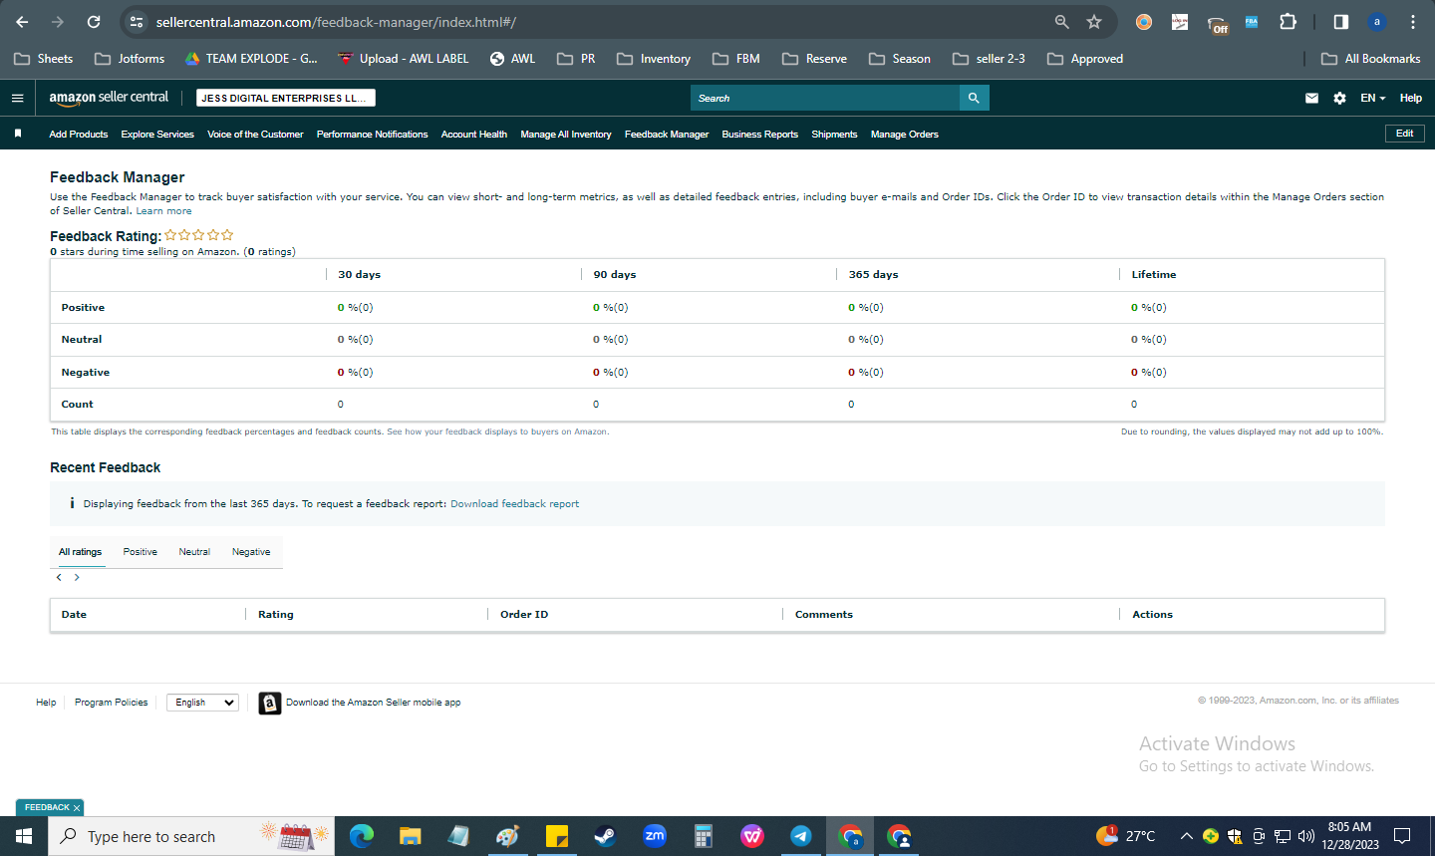Viewport: 1435px width, 856px height.
Task: Open the Chrome extensions puzzle icon
Action: (1288, 22)
